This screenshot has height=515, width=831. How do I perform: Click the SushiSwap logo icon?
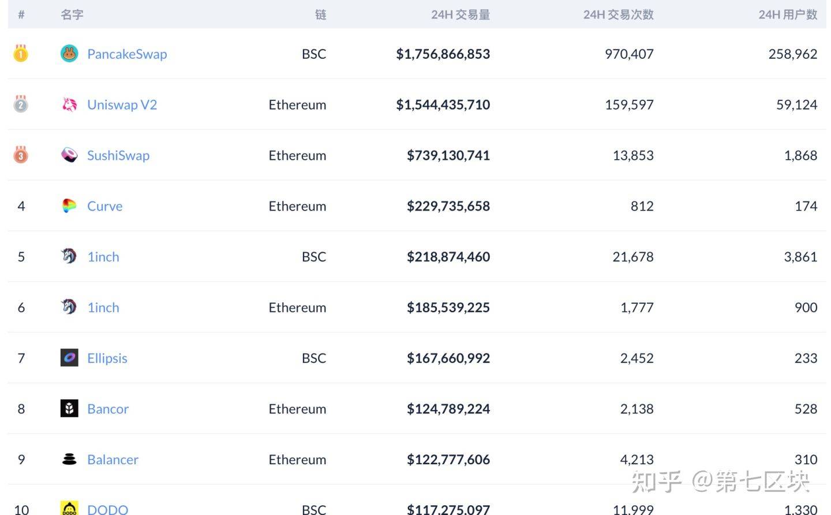coord(69,155)
